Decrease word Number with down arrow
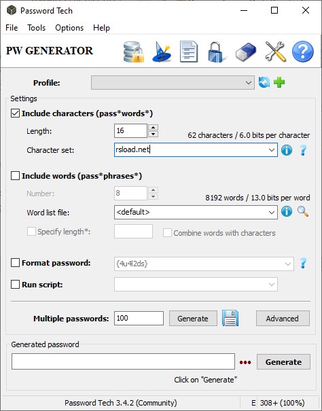322x411 pixels. point(153,196)
